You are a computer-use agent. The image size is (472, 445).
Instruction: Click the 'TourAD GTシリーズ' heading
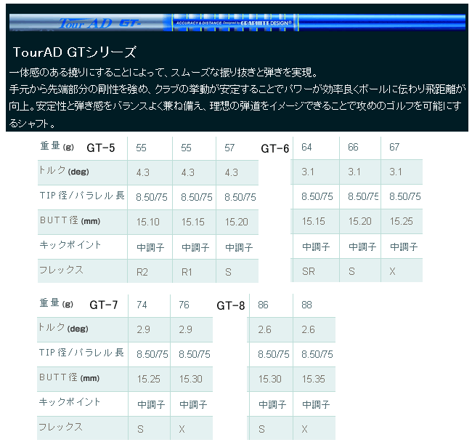coord(75,52)
